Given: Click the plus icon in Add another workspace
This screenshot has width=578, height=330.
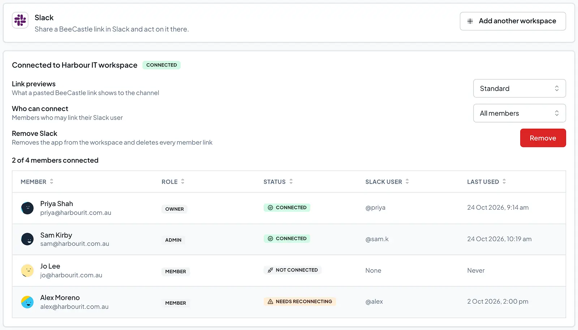Looking at the screenshot, I should [470, 21].
